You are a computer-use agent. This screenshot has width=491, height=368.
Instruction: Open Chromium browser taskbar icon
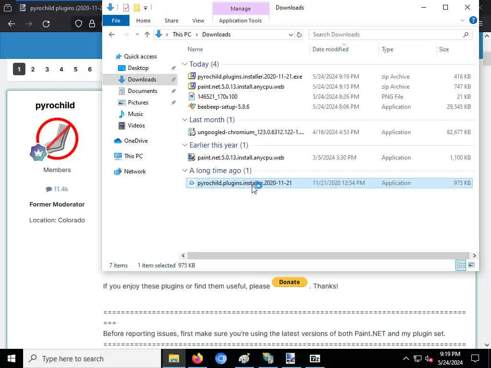point(221,358)
